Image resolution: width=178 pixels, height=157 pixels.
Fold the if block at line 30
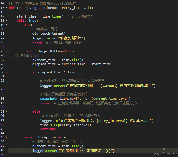(x=6, y=72)
